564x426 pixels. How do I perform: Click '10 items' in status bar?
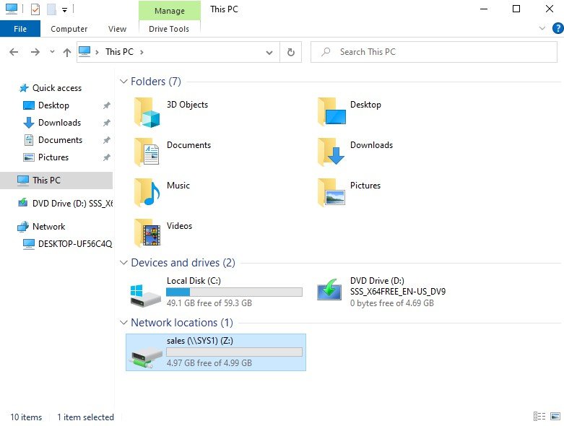click(x=26, y=417)
